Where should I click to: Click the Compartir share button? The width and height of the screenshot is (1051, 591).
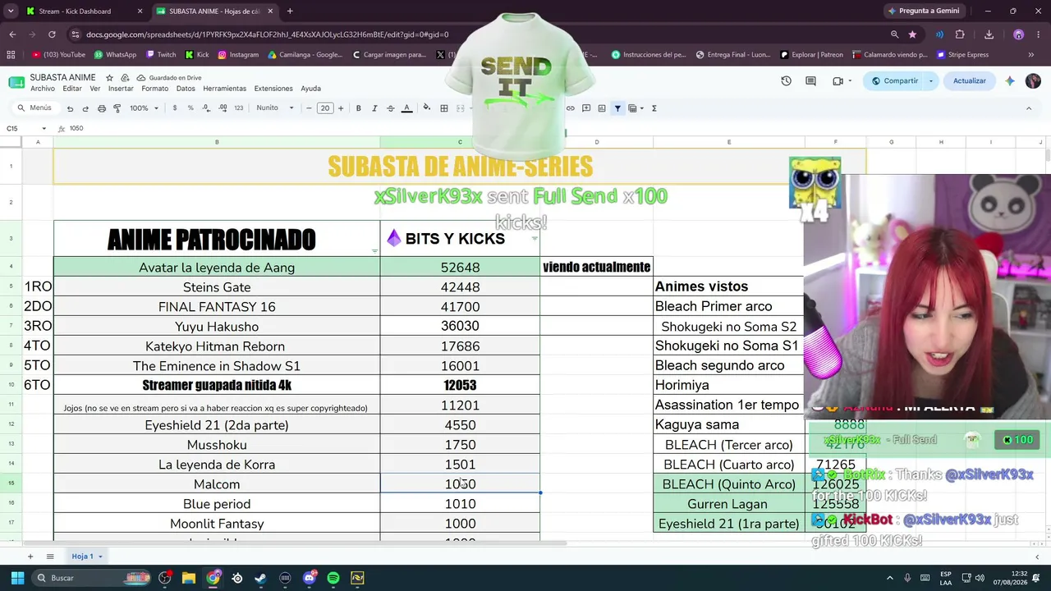click(x=896, y=81)
